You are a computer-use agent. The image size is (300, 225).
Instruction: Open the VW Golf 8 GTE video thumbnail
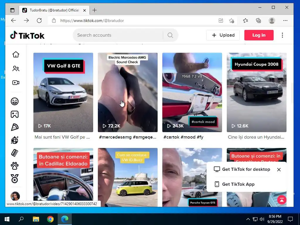(x=63, y=92)
